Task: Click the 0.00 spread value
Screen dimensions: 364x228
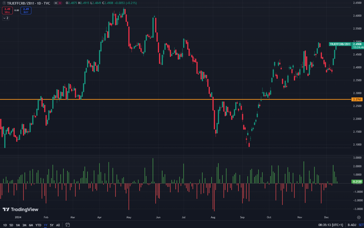Action: point(17,11)
